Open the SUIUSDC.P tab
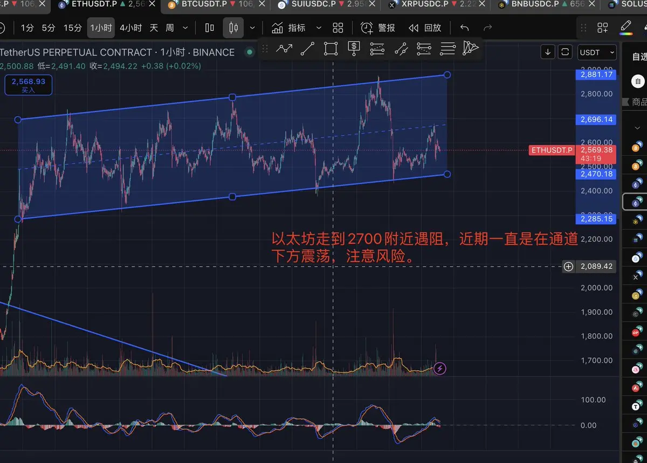647x463 pixels. [x=325, y=4]
